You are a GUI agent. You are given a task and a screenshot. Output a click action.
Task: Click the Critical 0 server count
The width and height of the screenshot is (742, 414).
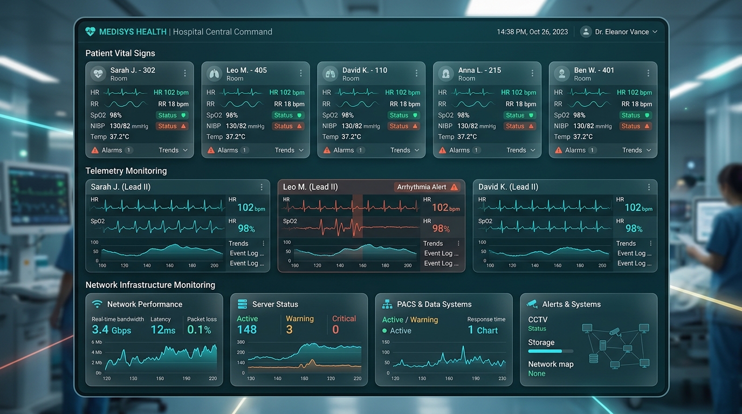335,329
